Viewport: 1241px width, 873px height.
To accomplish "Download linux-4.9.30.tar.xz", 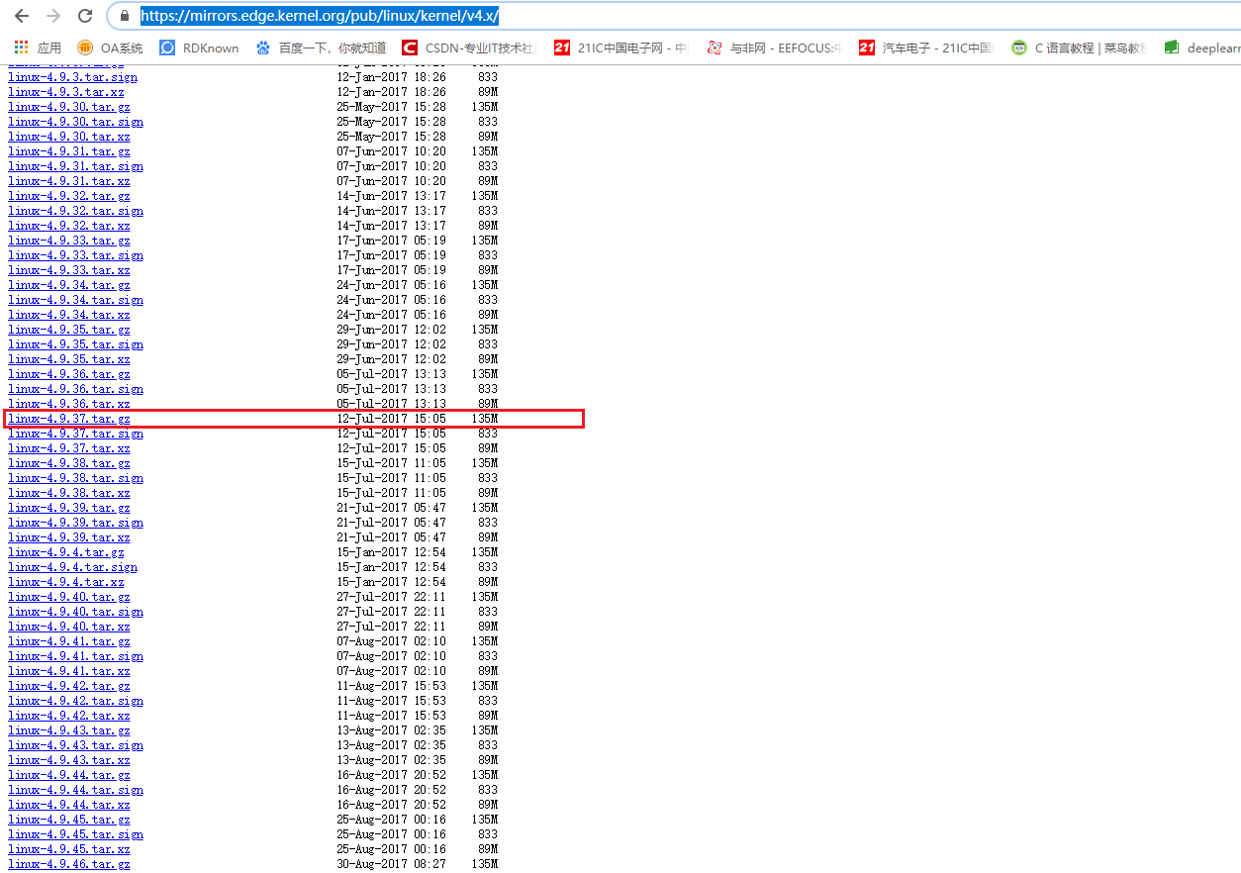I will [68, 137].
